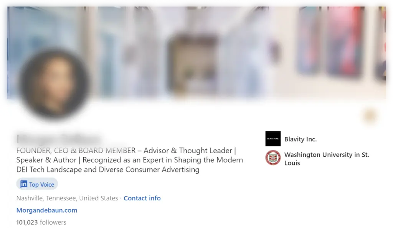
Task: Click the Washington University red seal logo
Action: coord(273,157)
